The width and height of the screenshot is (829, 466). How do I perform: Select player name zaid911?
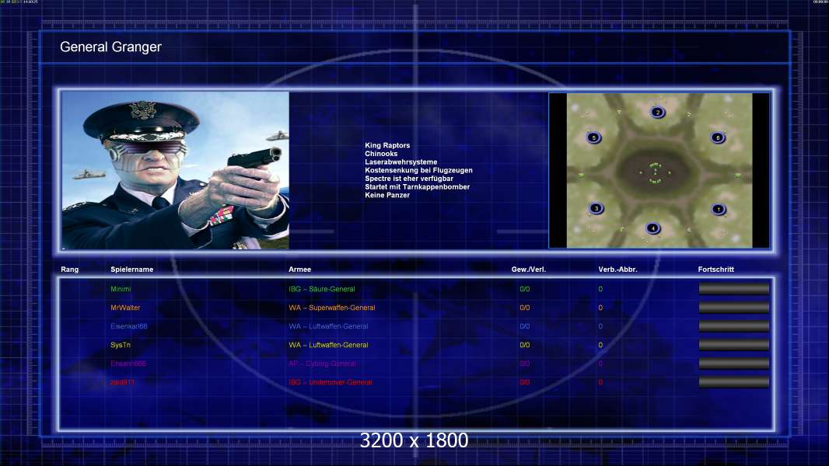(122, 382)
